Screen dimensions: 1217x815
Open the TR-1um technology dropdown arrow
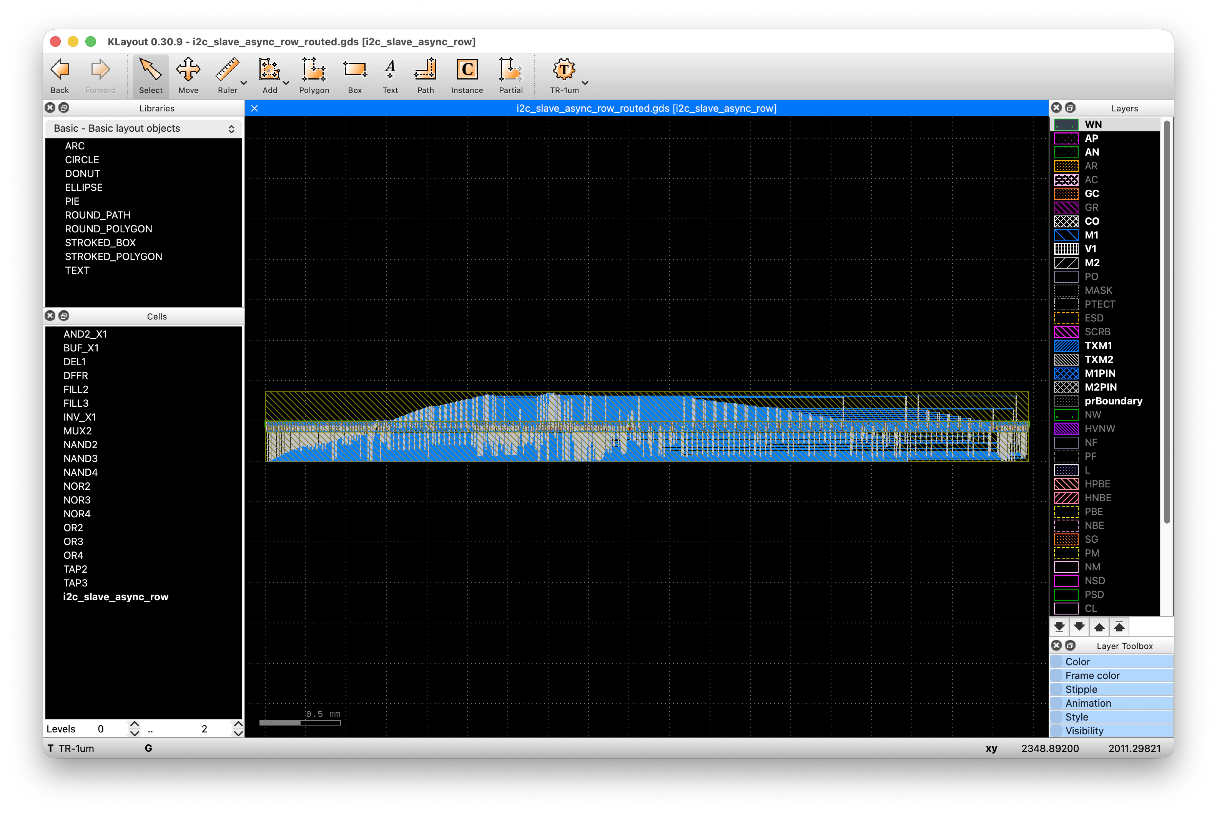tap(585, 83)
